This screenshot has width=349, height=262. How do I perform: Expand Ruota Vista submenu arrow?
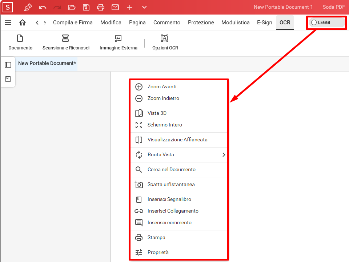(224, 154)
